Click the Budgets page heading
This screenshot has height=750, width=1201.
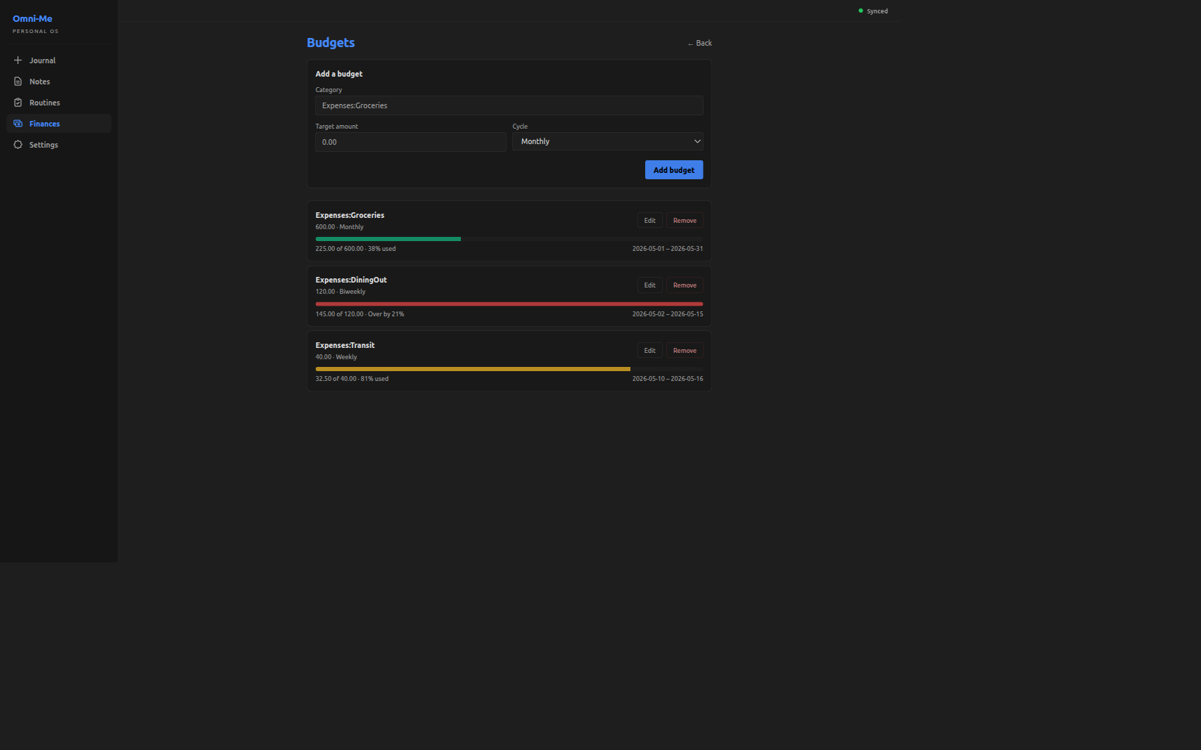[x=331, y=43]
